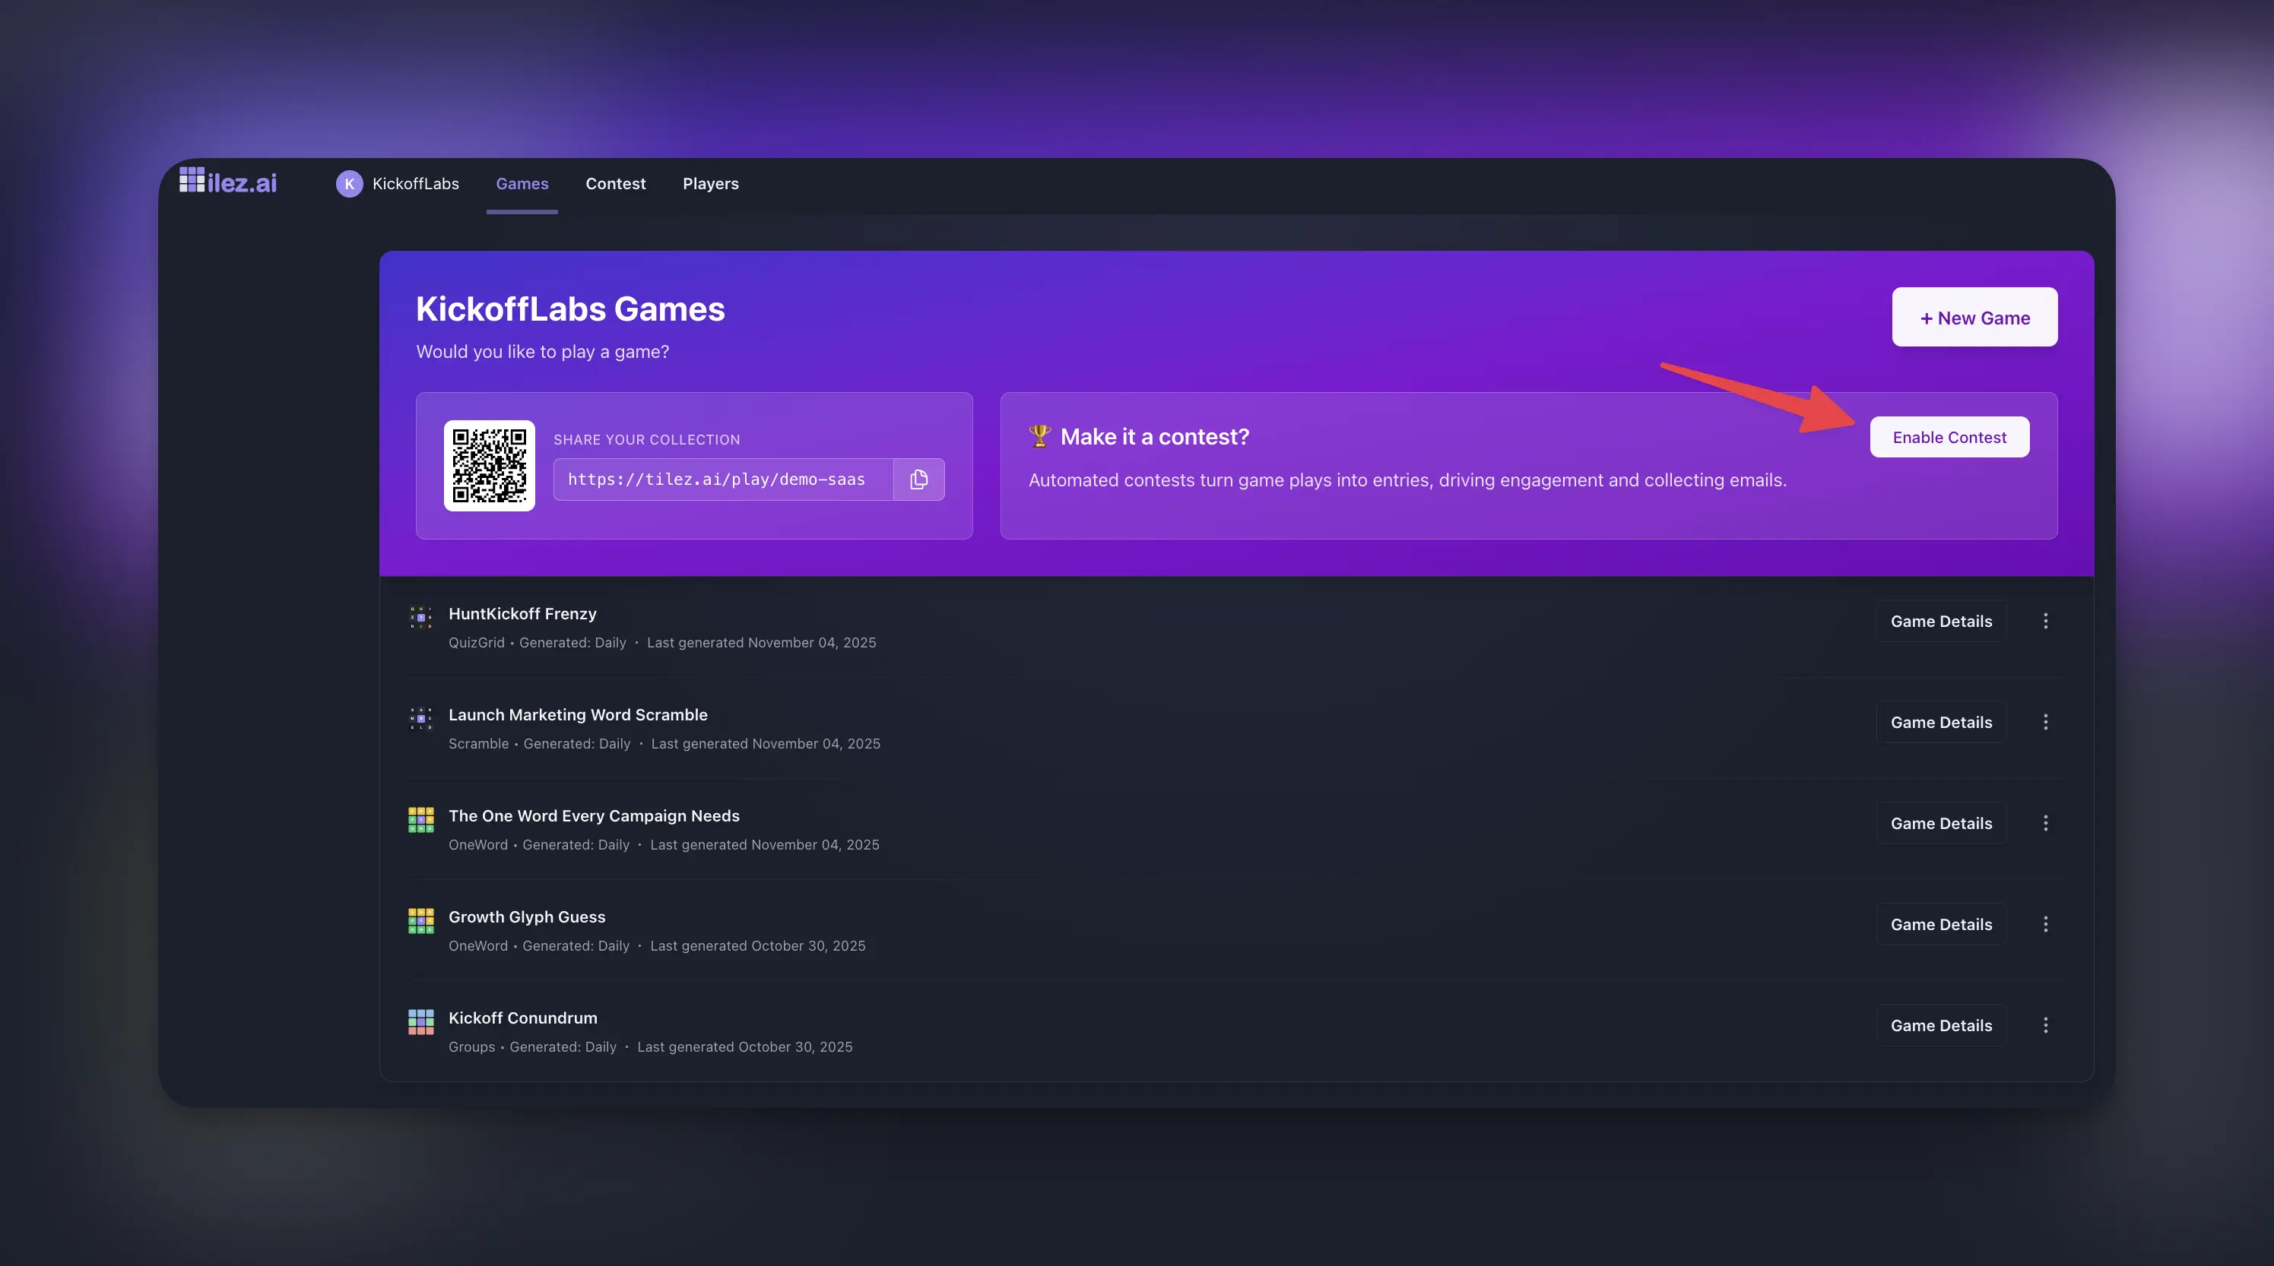Click the QR code for the collection
This screenshot has height=1266, width=2274.
click(490, 465)
